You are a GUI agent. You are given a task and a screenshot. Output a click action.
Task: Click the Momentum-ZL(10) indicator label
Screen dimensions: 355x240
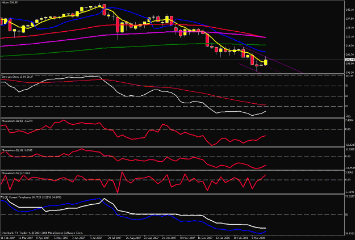[x=17, y=121]
